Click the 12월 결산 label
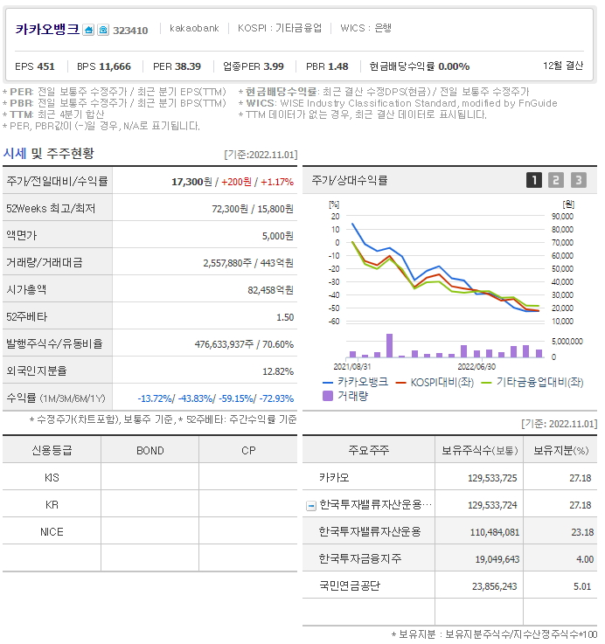The width and height of the screenshot is (605, 644). tap(563, 66)
